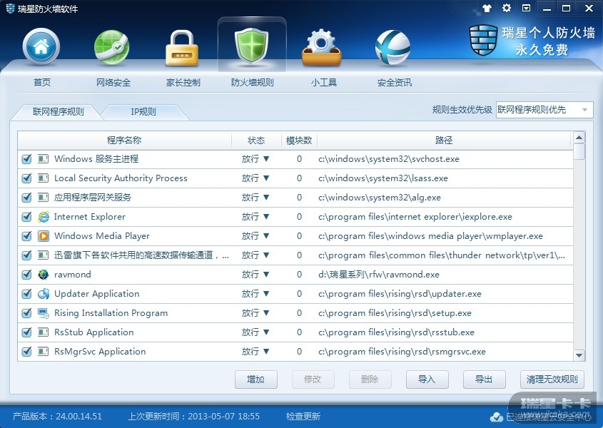Click the rules list scrollbar thumb
Image resolution: width=603 pixels, height=428 pixels.
click(579, 151)
